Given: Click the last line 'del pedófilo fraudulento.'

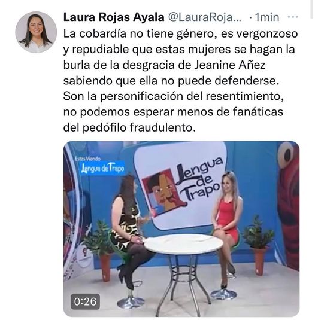Looking at the screenshot, I should coord(129,127).
